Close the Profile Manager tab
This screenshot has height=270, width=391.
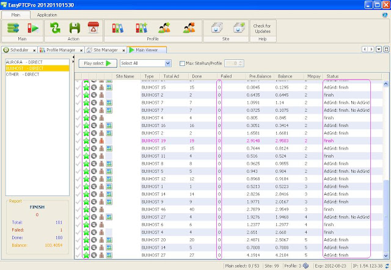coord(81,50)
